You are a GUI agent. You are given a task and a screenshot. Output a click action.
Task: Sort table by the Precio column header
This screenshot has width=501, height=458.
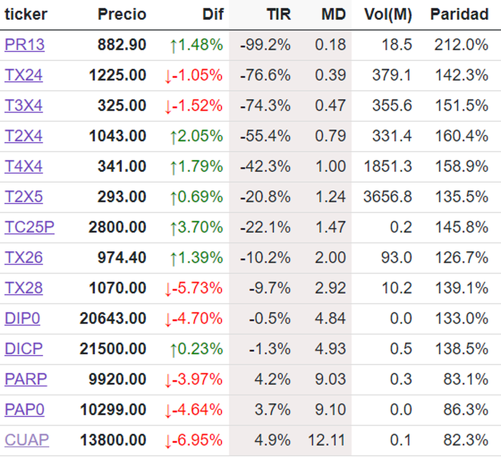121,15
